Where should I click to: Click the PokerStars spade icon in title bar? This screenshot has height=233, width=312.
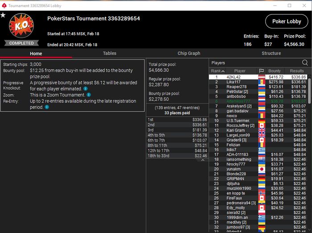coord(4,6)
